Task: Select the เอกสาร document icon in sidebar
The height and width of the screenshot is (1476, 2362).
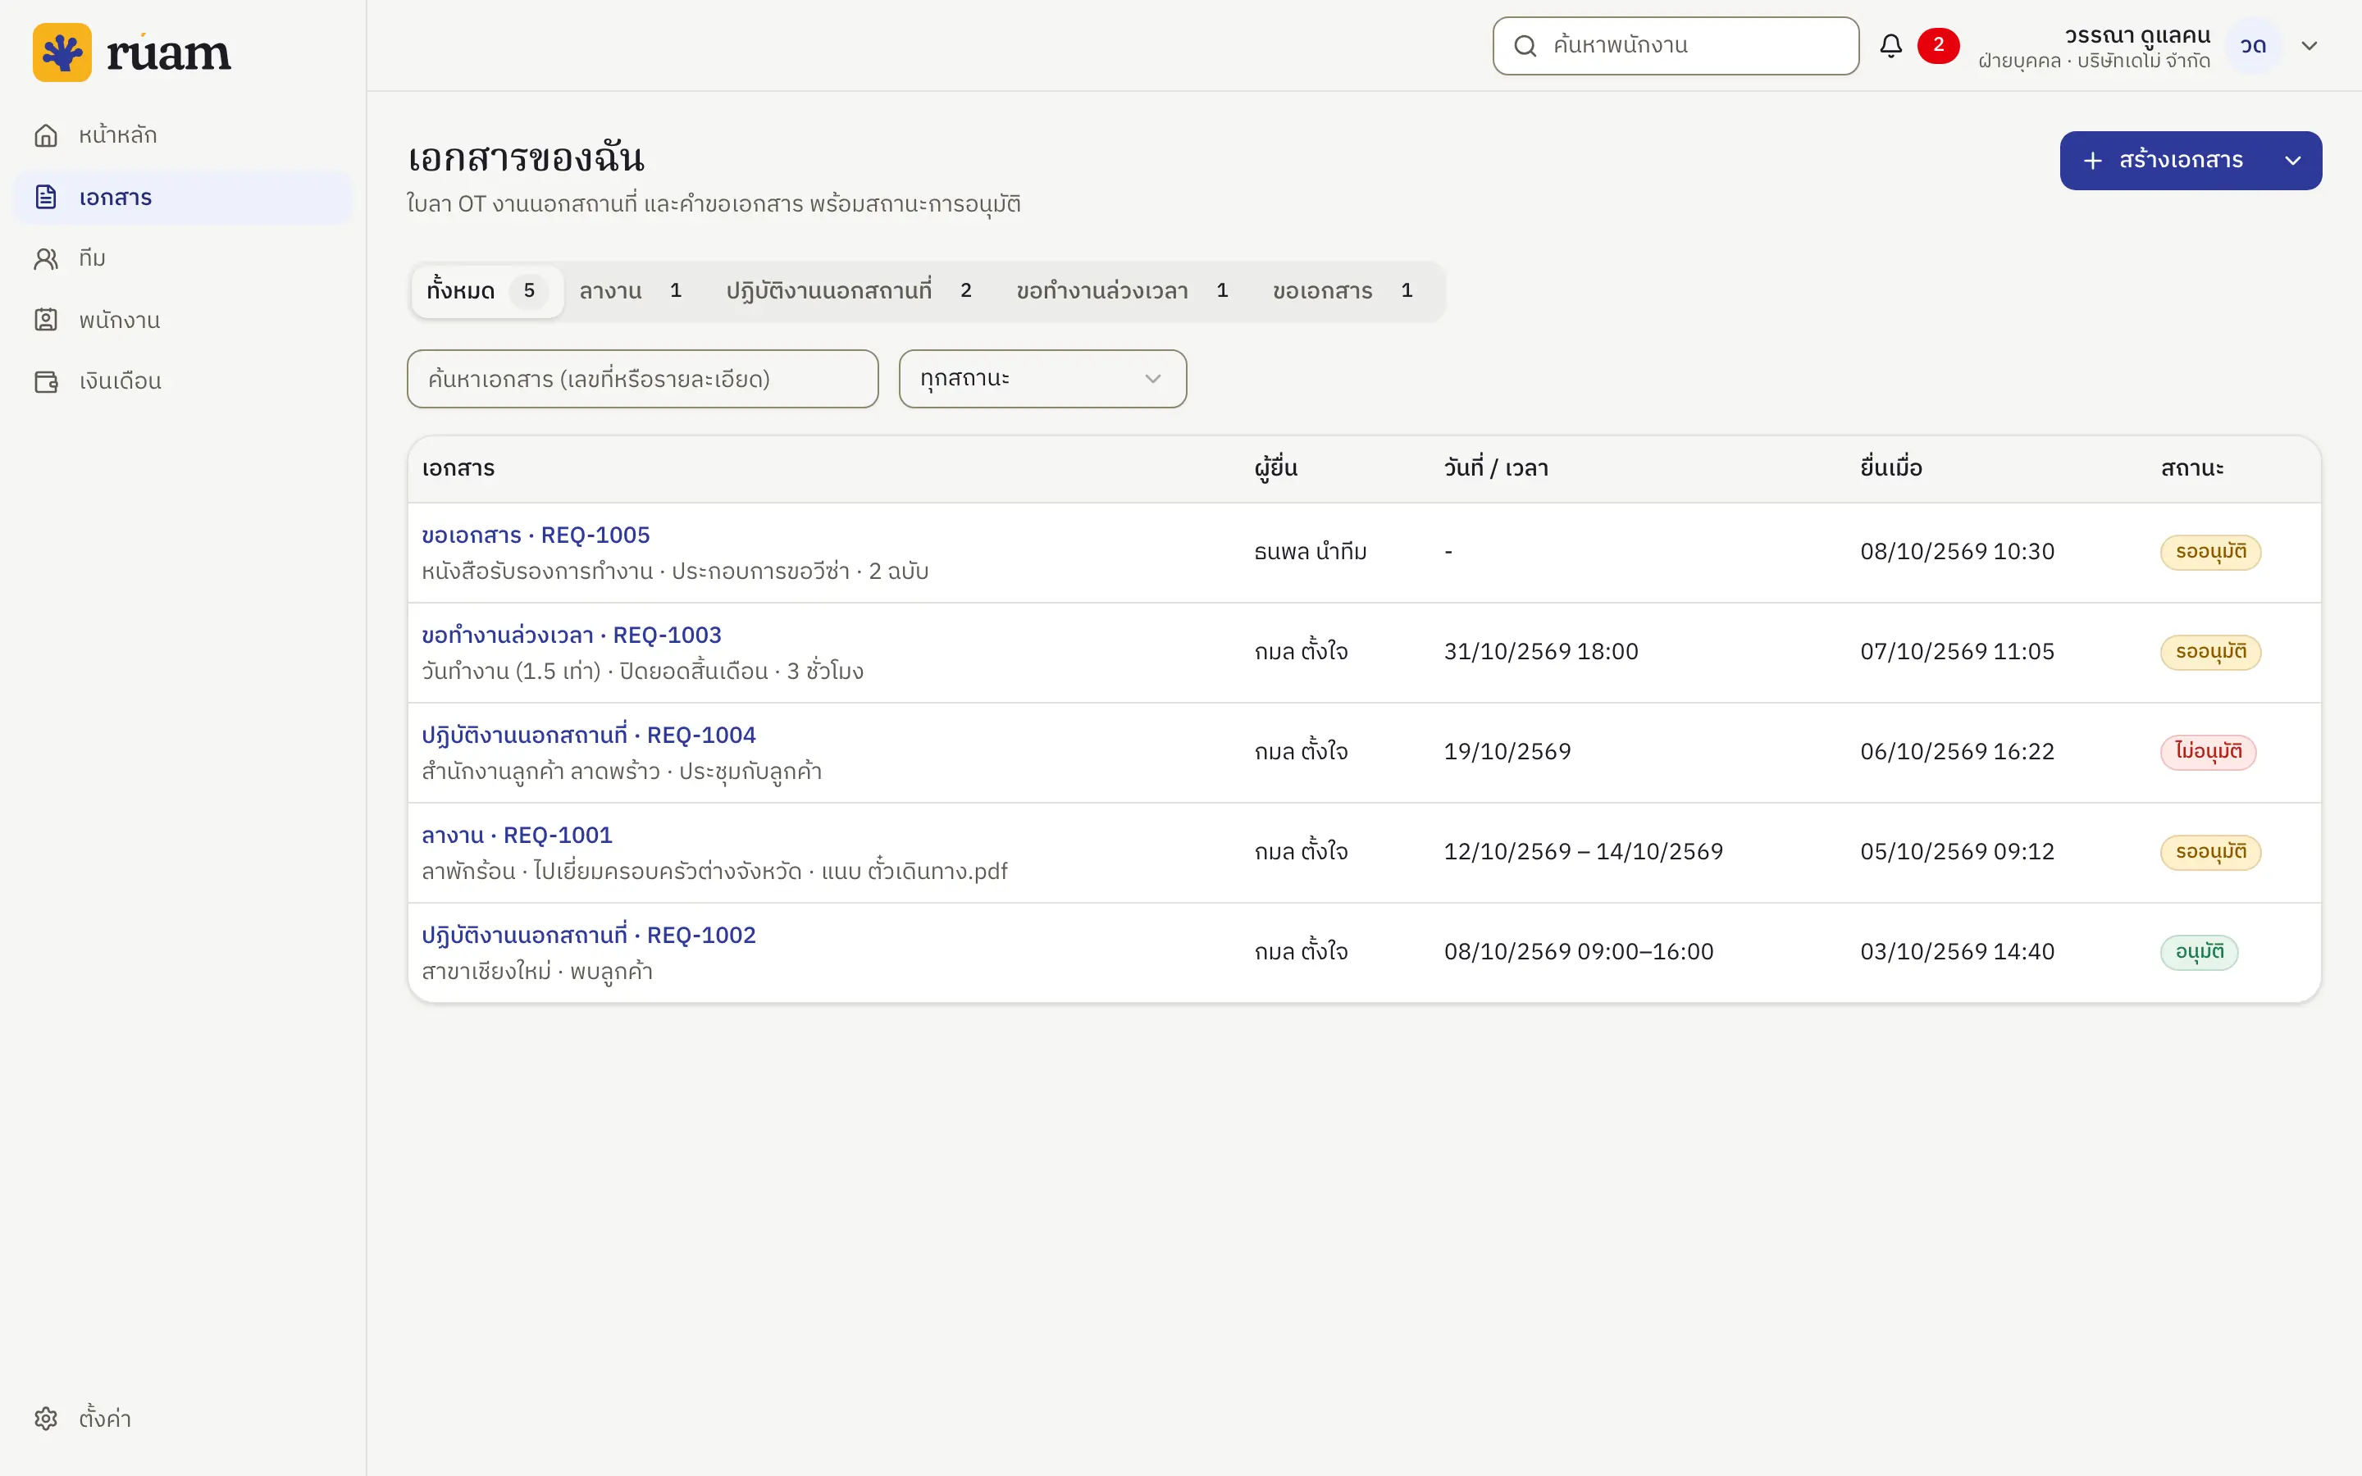Action: (x=46, y=197)
